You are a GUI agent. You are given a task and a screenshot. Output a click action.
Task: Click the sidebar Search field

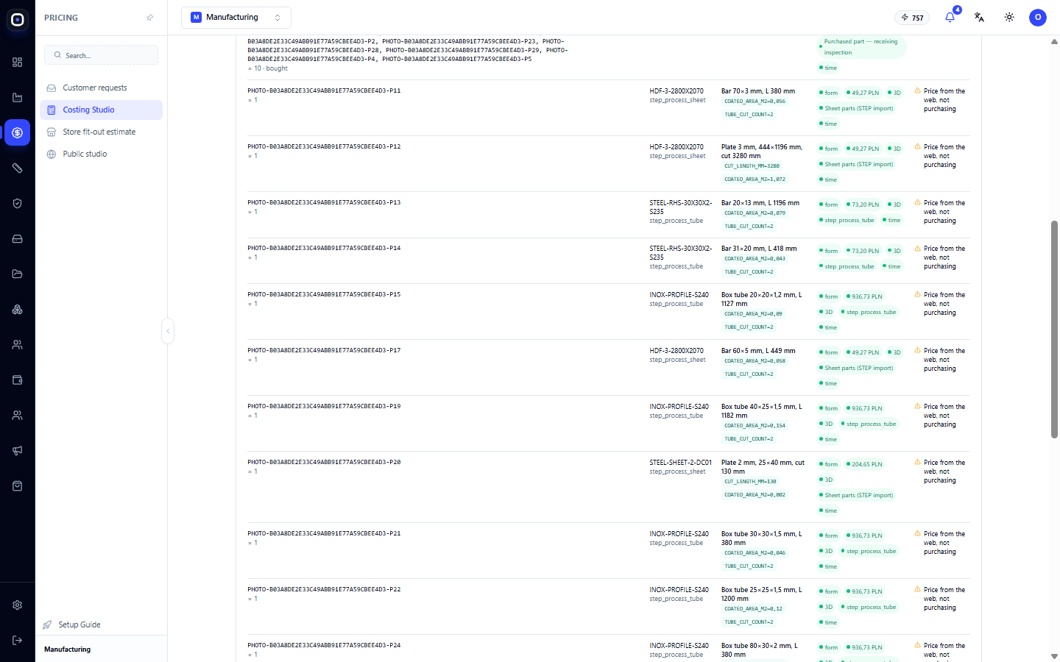coord(102,55)
